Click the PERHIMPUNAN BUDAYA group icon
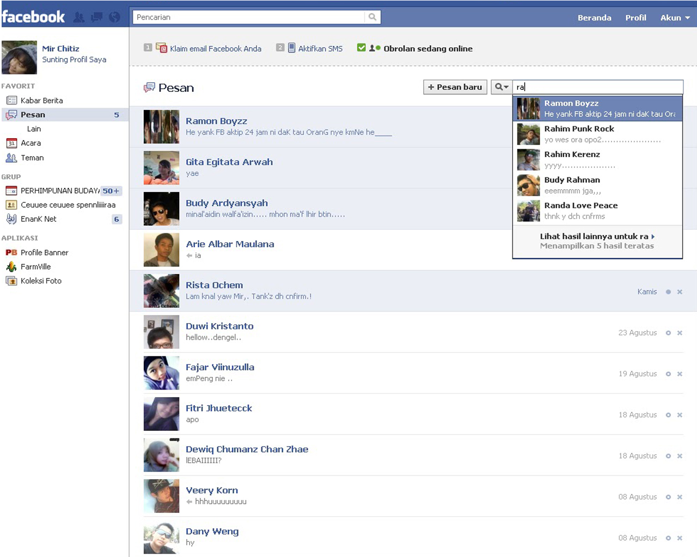Viewport: 697px width, 557px height. (x=11, y=191)
